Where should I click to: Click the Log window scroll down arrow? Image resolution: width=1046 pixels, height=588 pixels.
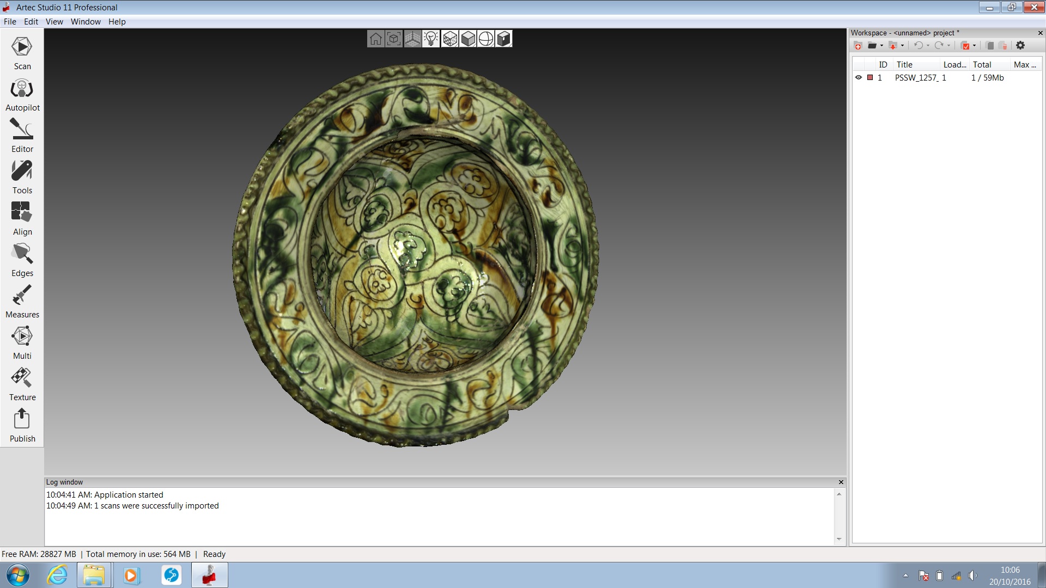click(x=839, y=539)
